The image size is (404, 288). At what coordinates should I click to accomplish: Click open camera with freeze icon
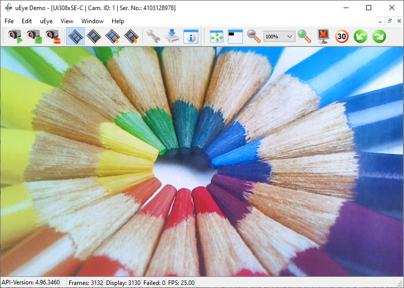point(34,36)
